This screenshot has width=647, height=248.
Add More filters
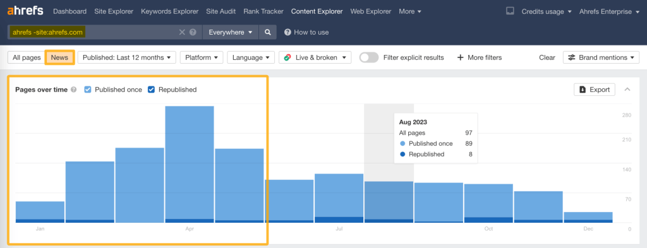pyautogui.click(x=480, y=57)
